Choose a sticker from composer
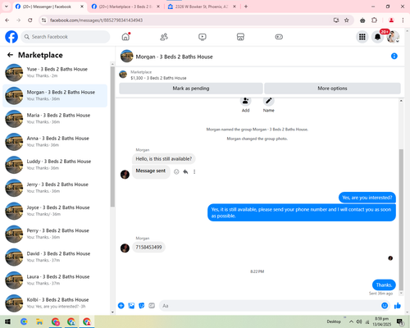Screen dimensions: 410x328 pyautogui.click(x=142, y=306)
